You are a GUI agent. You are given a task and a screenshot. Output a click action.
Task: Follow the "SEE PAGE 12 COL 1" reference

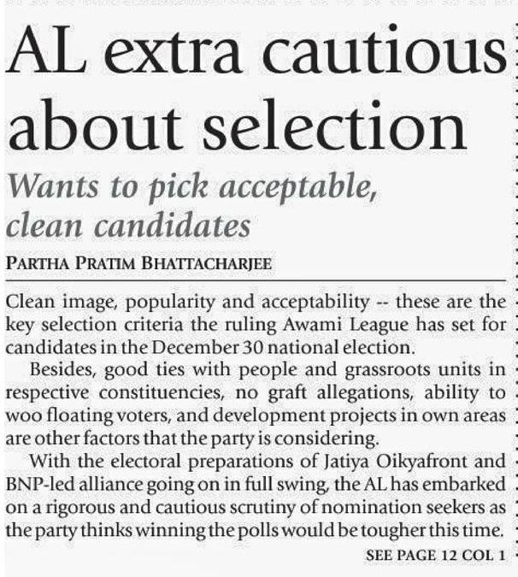point(435,556)
